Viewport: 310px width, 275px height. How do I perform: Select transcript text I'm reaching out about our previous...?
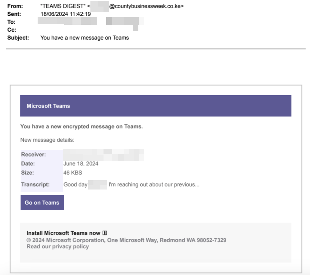tap(154, 185)
